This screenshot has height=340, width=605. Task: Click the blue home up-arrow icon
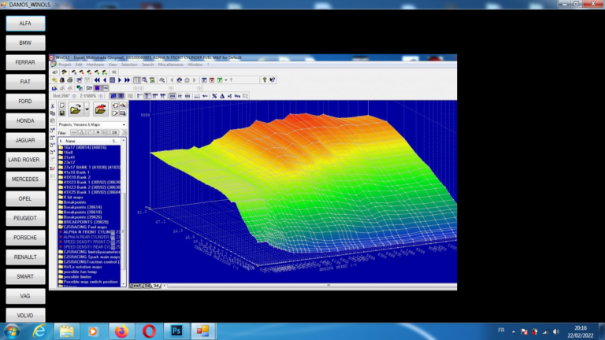(179, 79)
